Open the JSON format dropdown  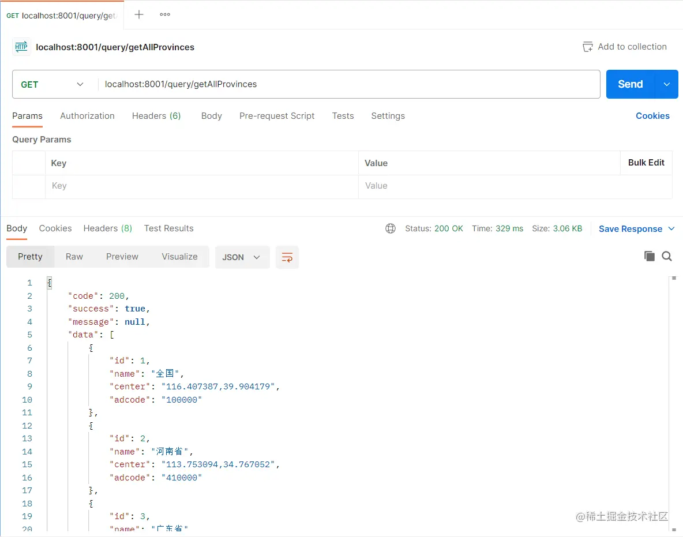(x=242, y=257)
